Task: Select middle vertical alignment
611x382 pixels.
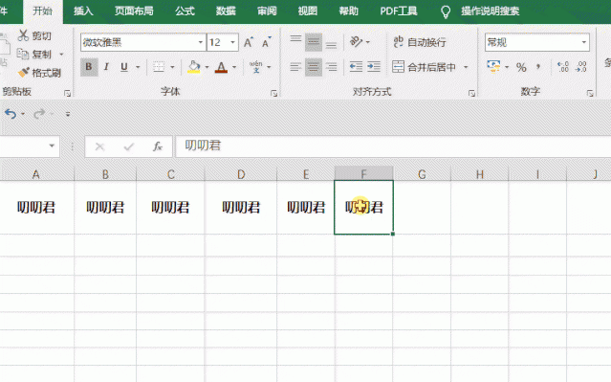Action: 314,42
